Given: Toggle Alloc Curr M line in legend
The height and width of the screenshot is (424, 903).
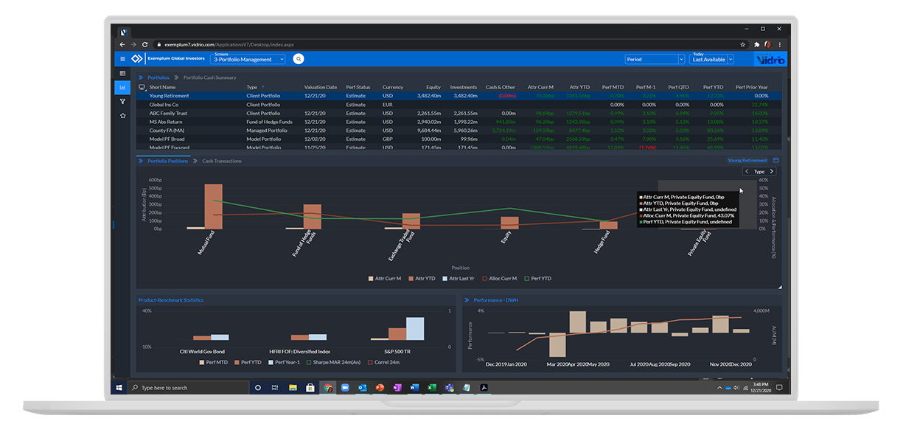Looking at the screenshot, I should (501, 279).
